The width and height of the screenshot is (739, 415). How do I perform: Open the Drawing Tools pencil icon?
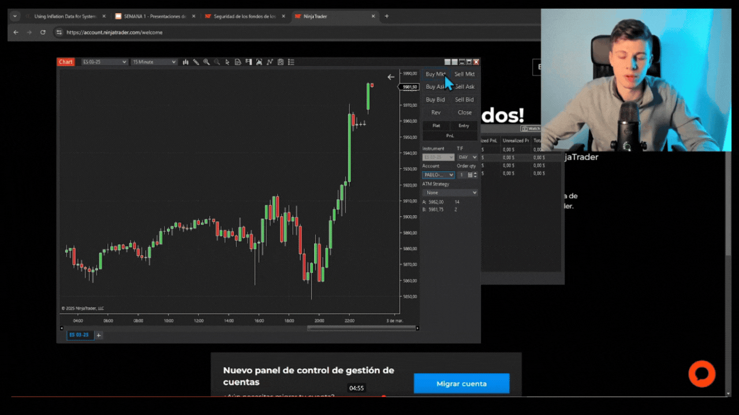point(196,62)
